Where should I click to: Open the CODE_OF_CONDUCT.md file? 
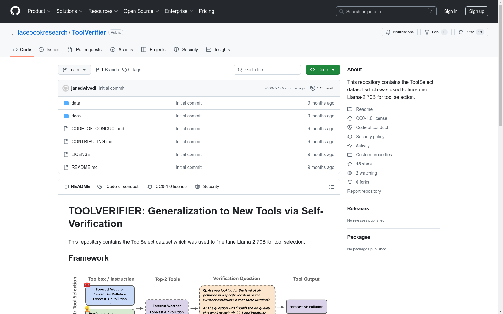point(98,129)
